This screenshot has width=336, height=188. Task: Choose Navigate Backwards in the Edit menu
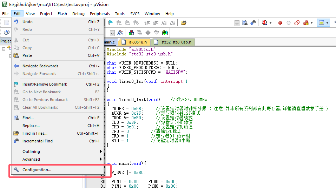tap(58, 66)
